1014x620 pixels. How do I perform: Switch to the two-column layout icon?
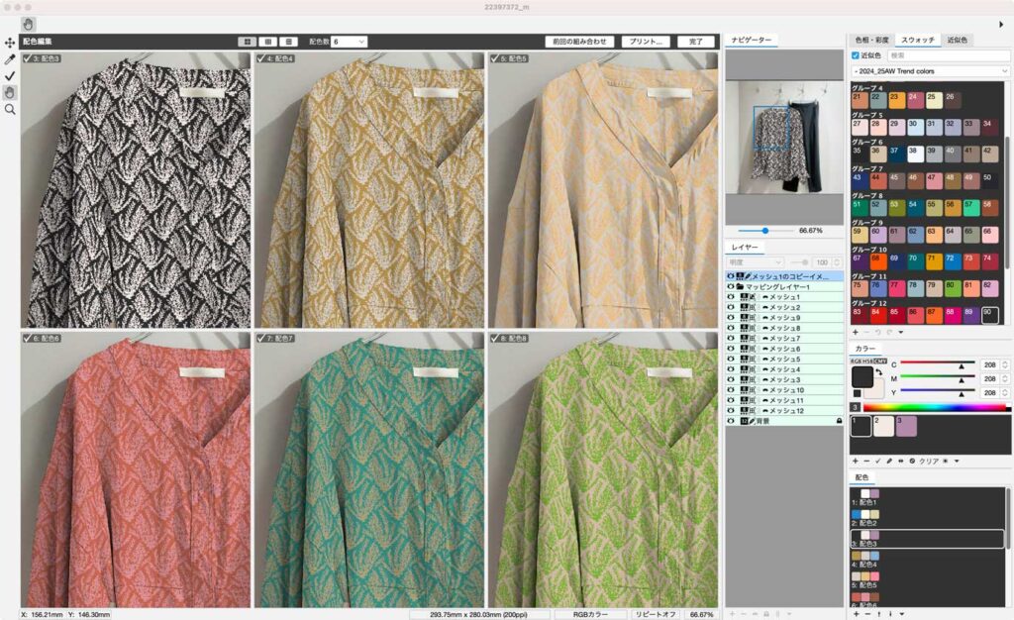click(x=267, y=42)
